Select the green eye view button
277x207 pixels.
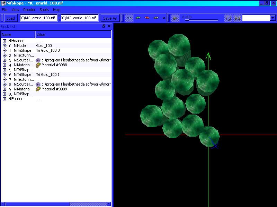[138, 18]
